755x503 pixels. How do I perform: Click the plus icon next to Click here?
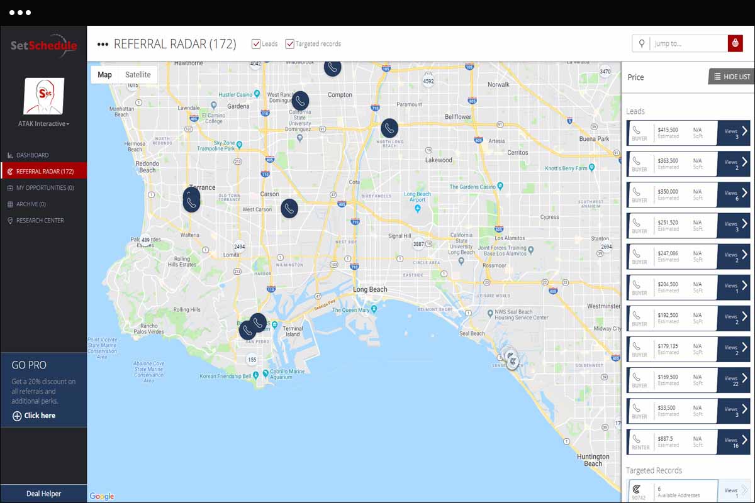tap(17, 416)
